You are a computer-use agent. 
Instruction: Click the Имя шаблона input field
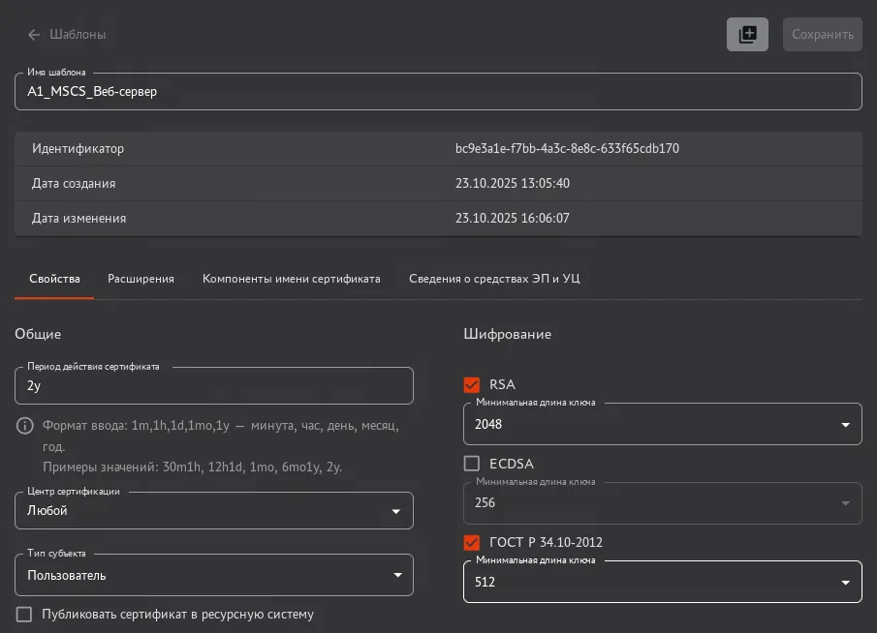(438, 92)
